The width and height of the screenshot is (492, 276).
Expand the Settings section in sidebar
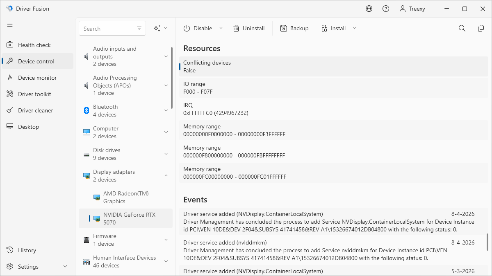[65, 267]
